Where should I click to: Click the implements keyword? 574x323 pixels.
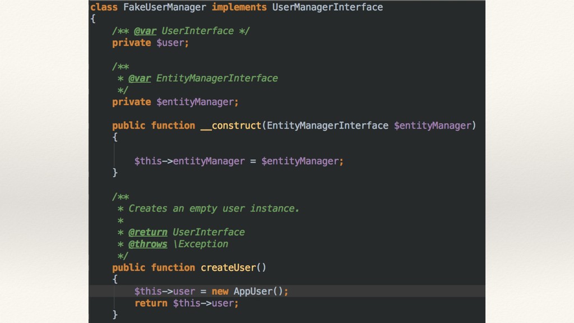pos(239,7)
